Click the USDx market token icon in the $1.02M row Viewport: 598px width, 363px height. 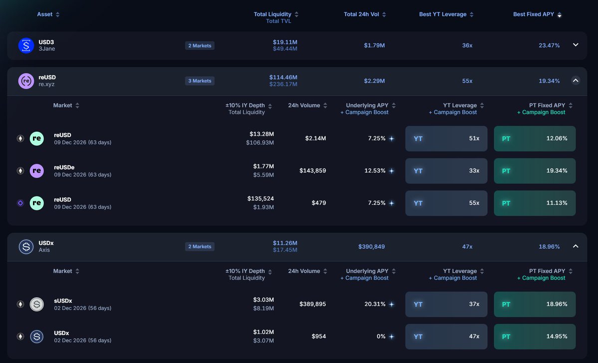[36, 337]
